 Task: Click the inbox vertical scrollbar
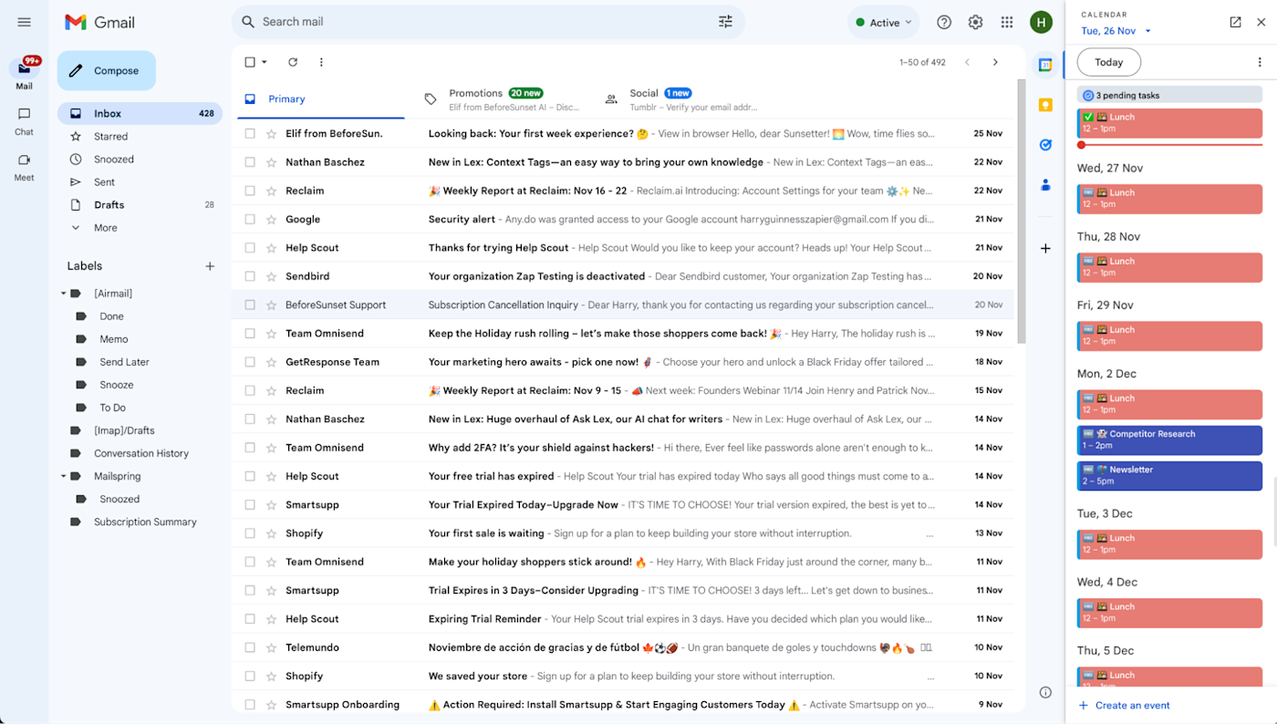(x=1021, y=210)
